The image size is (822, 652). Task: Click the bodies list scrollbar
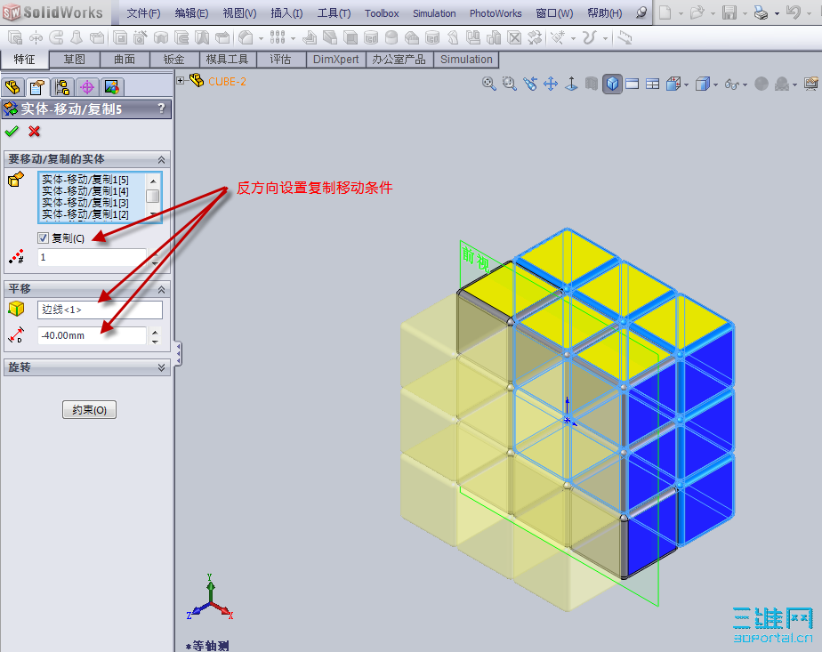click(x=152, y=197)
